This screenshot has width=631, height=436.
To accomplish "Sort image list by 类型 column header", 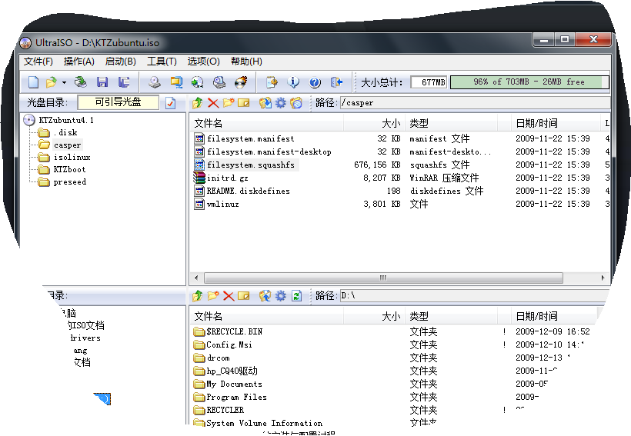I will (452, 123).
